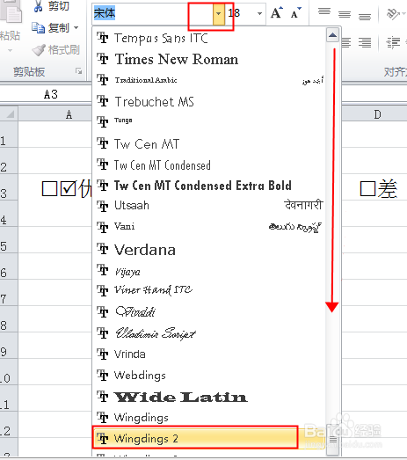Select the Utsaah font
This screenshot has height=460, width=407.
pyautogui.click(x=209, y=205)
